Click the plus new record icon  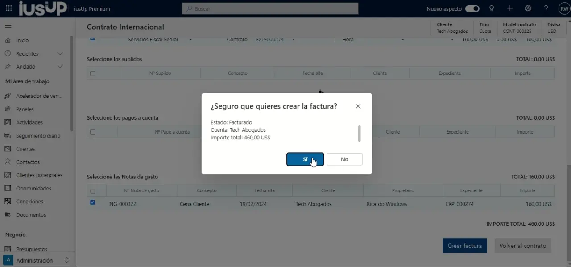[x=510, y=8]
